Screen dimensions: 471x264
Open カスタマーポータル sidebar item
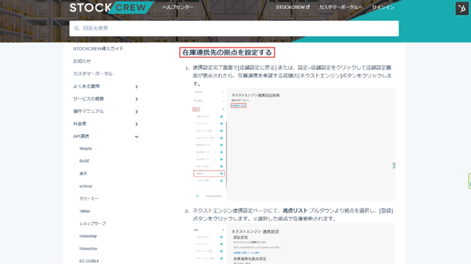[93, 74]
